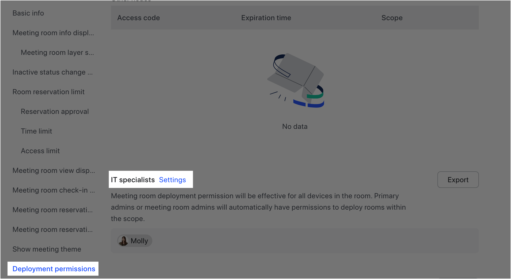Screen dimensions: 511x279
Task: Open Deployment permissions section
Action: [53, 269]
